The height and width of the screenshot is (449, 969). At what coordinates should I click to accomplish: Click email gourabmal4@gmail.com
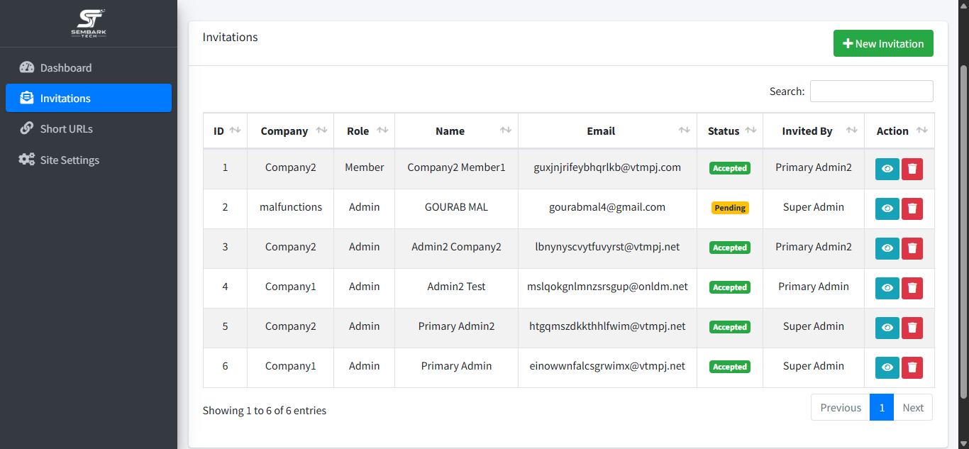coord(607,207)
